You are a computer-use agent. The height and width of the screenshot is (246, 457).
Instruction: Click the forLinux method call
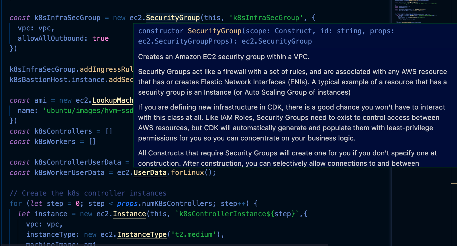[x=188, y=173]
